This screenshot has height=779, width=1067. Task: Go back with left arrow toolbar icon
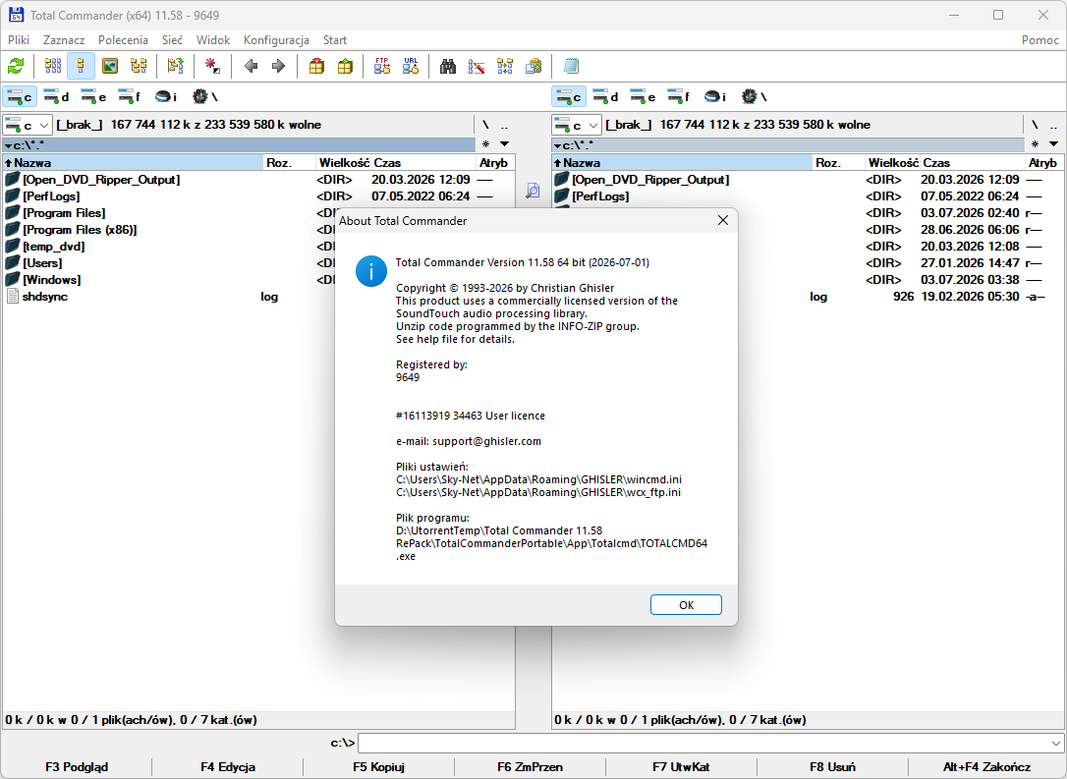[251, 66]
